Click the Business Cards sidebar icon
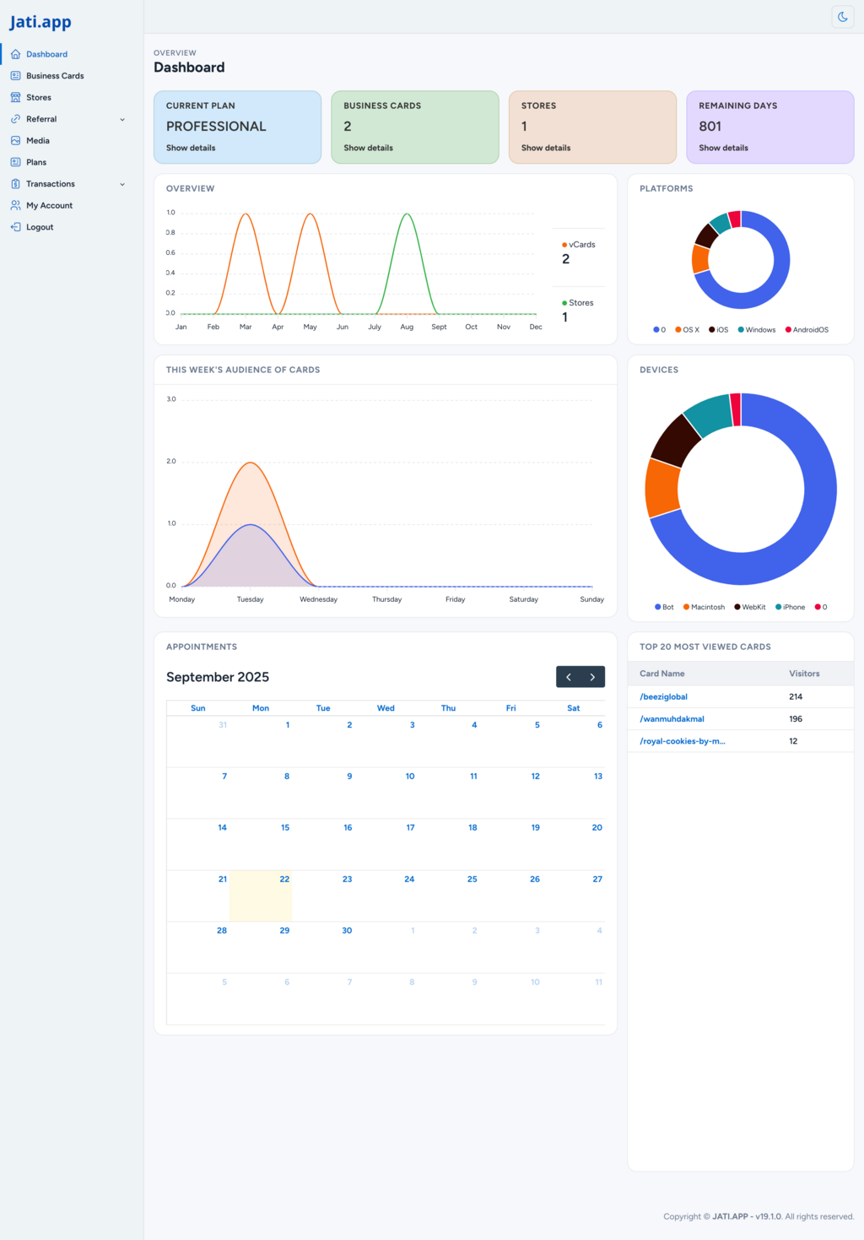 pos(15,76)
